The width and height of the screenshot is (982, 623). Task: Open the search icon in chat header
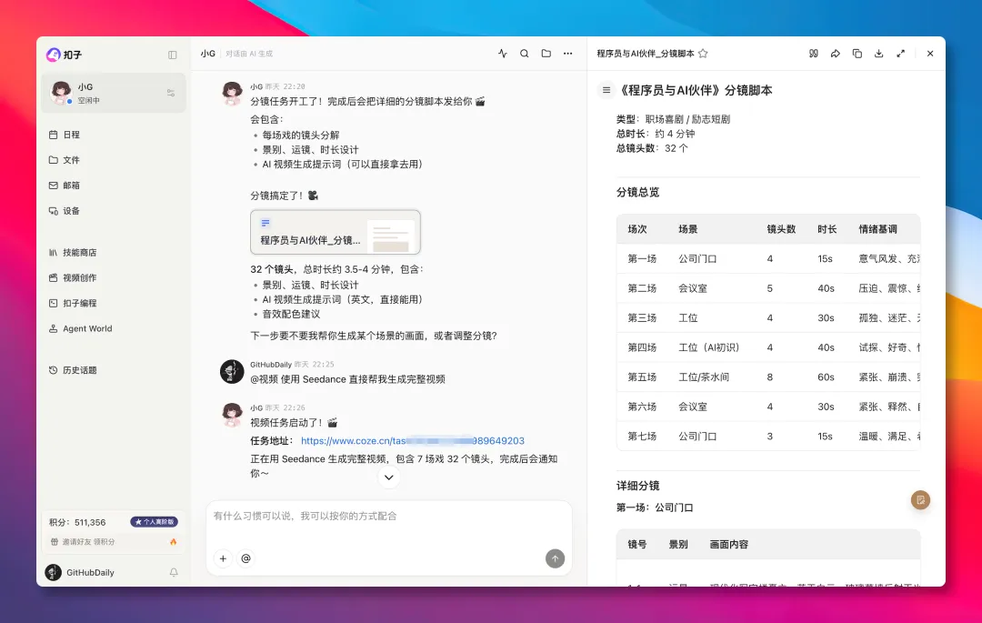pos(524,53)
